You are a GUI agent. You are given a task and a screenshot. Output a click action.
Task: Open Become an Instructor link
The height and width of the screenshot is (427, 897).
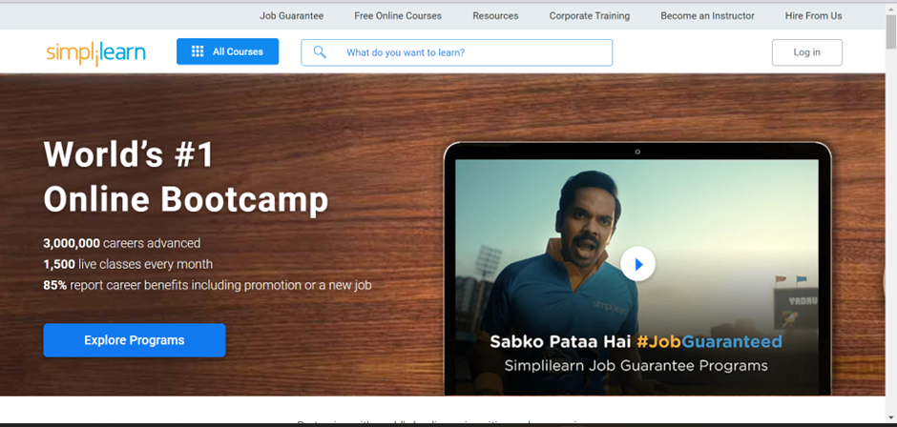click(707, 16)
